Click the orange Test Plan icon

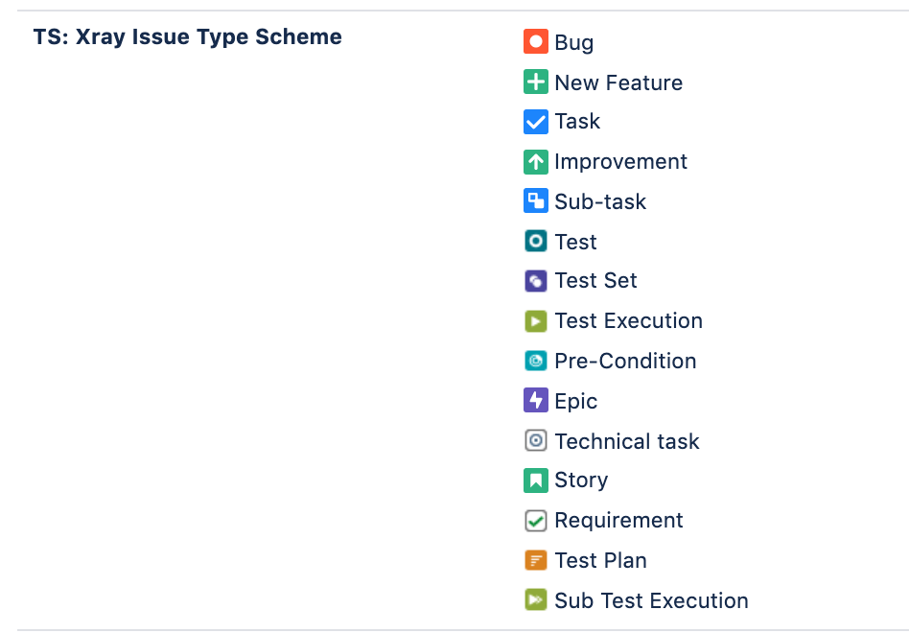point(536,560)
